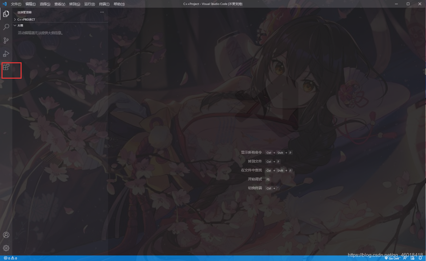Open notifications bell in status bar
The height and width of the screenshot is (261, 426).
tap(420, 258)
